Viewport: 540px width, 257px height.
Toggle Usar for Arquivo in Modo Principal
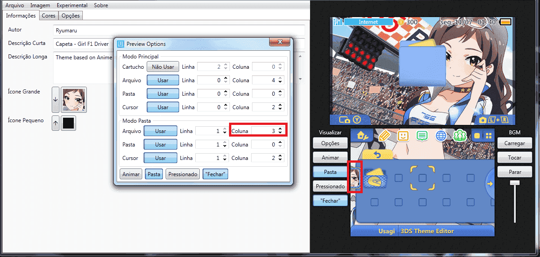[163, 80]
